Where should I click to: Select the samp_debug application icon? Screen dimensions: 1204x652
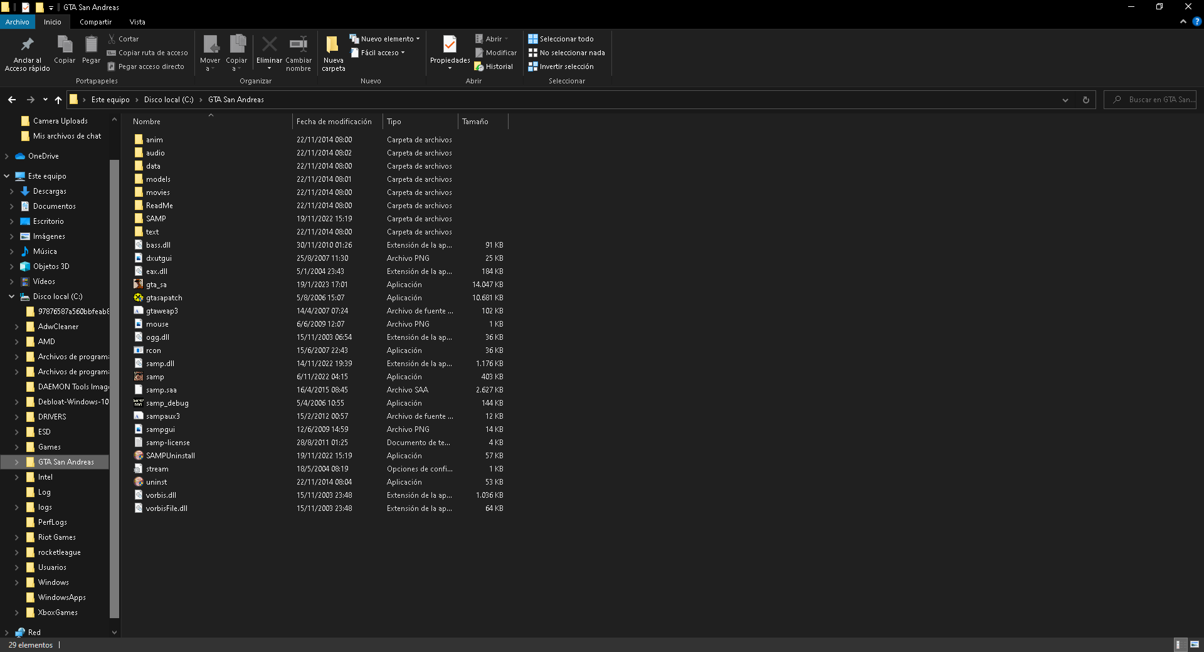click(x=139, y=403)
